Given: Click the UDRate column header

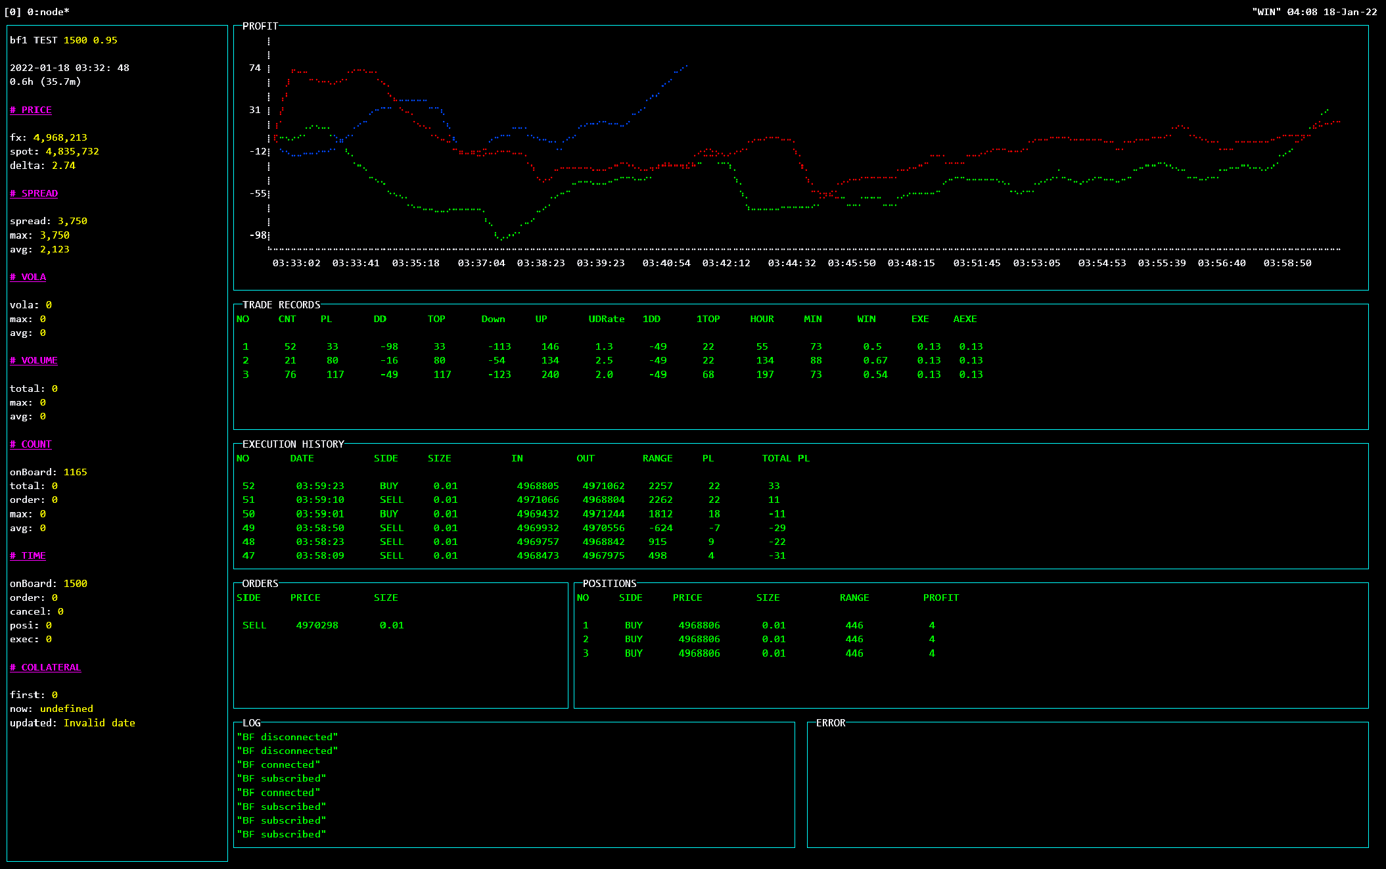Looking at the screenshot, I should pos(606,319).
